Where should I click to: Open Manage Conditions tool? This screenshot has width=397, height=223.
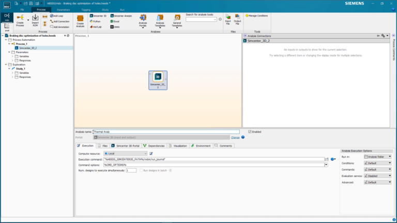[256, 15]
